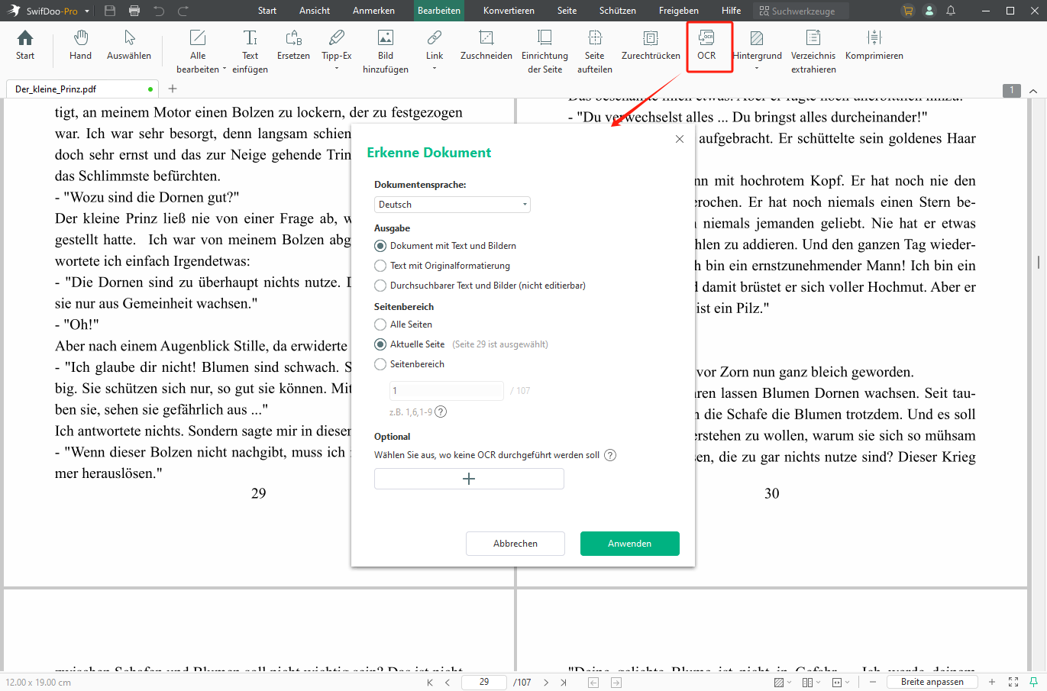Open the shopping cart icon
The height and width of the screenshot is (691, 1047).
point(908,11)
